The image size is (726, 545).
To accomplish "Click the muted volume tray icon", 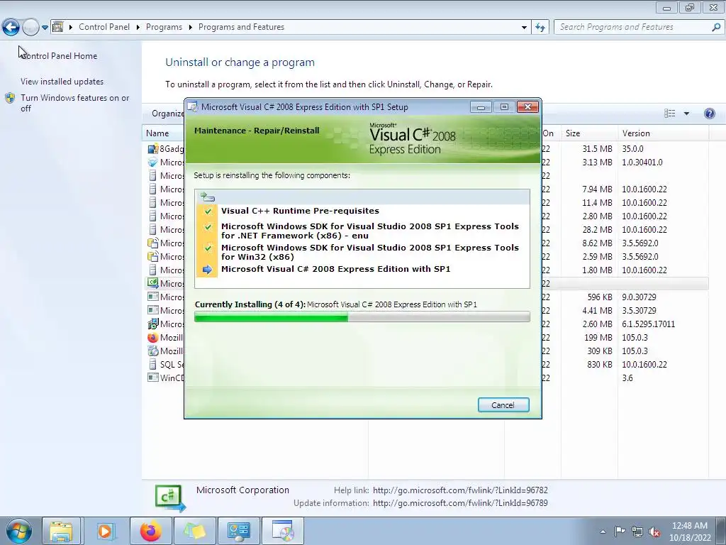I will point(654,532).
